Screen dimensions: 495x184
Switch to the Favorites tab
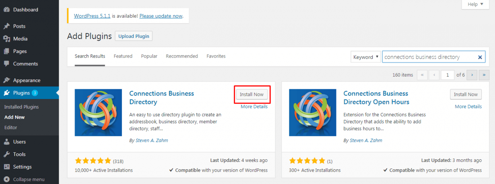pos(216,56)
